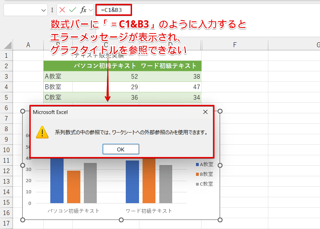Click the chart's bottom-center resize handle
This screenshot has height=229, width=320.
tap(121, 220)
